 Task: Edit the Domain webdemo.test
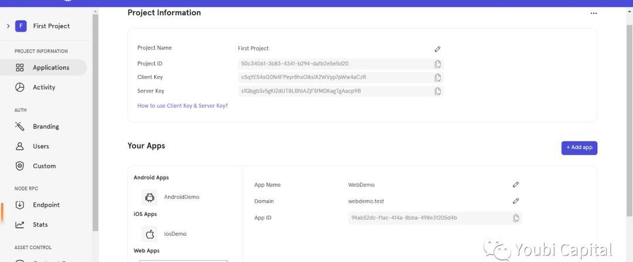pyautogui.click(x=516, y=201)
